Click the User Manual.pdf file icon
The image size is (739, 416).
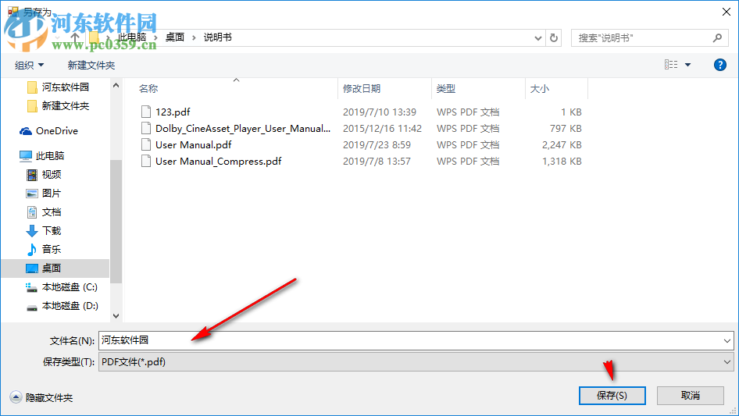point(146,144)
